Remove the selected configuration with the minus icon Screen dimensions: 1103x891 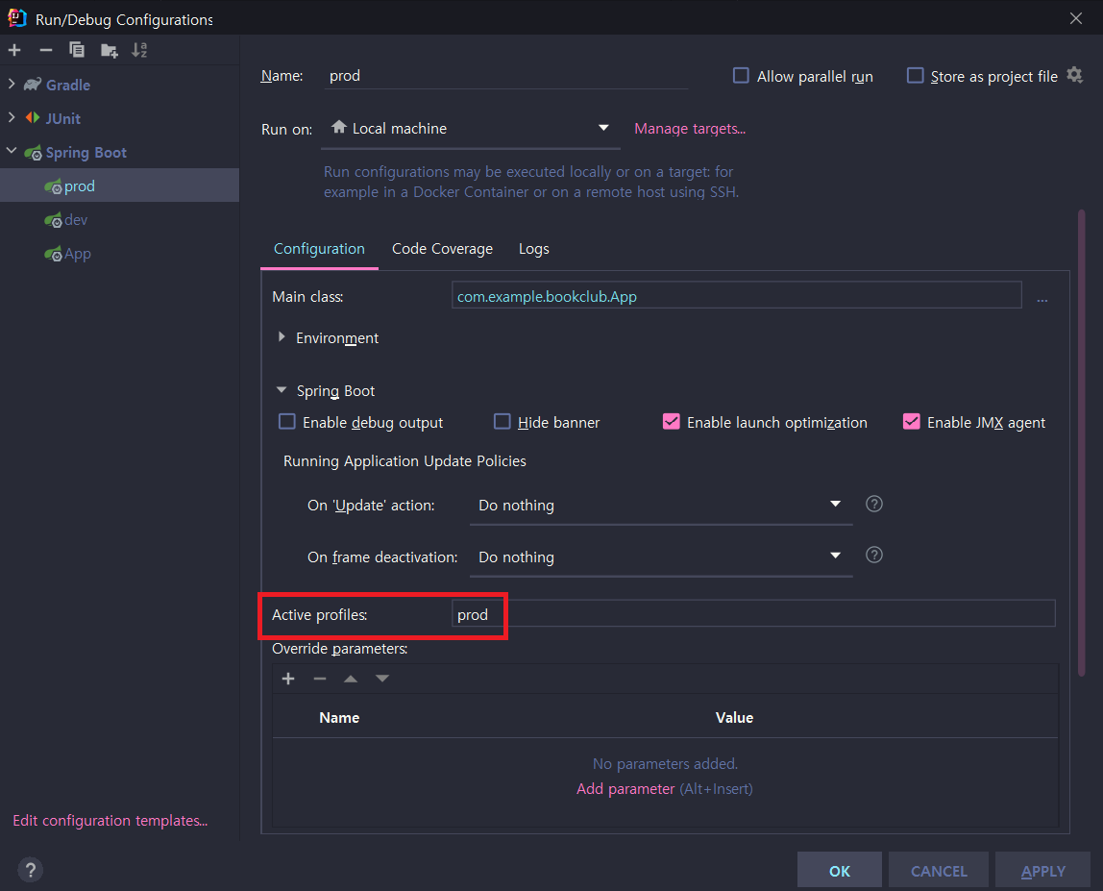click(46, 50)
